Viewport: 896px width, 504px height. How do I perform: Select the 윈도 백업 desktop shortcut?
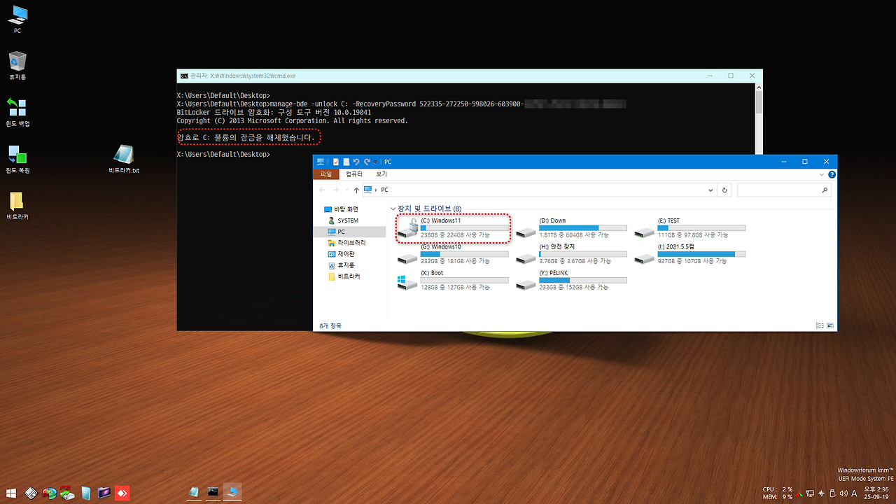[x=17, y=112]
